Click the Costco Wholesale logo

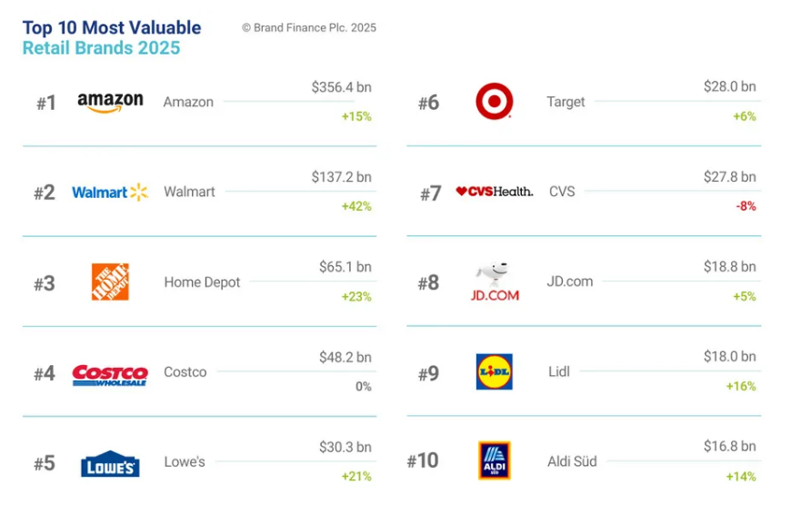(110, 375)
